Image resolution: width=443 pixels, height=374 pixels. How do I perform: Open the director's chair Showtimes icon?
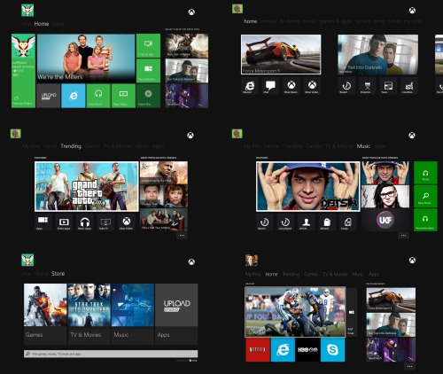368,86
